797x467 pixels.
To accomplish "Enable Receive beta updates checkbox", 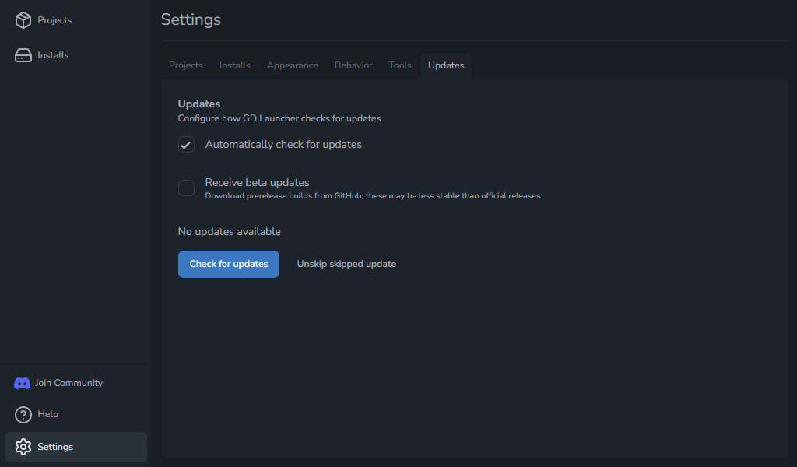I will 186,188.
